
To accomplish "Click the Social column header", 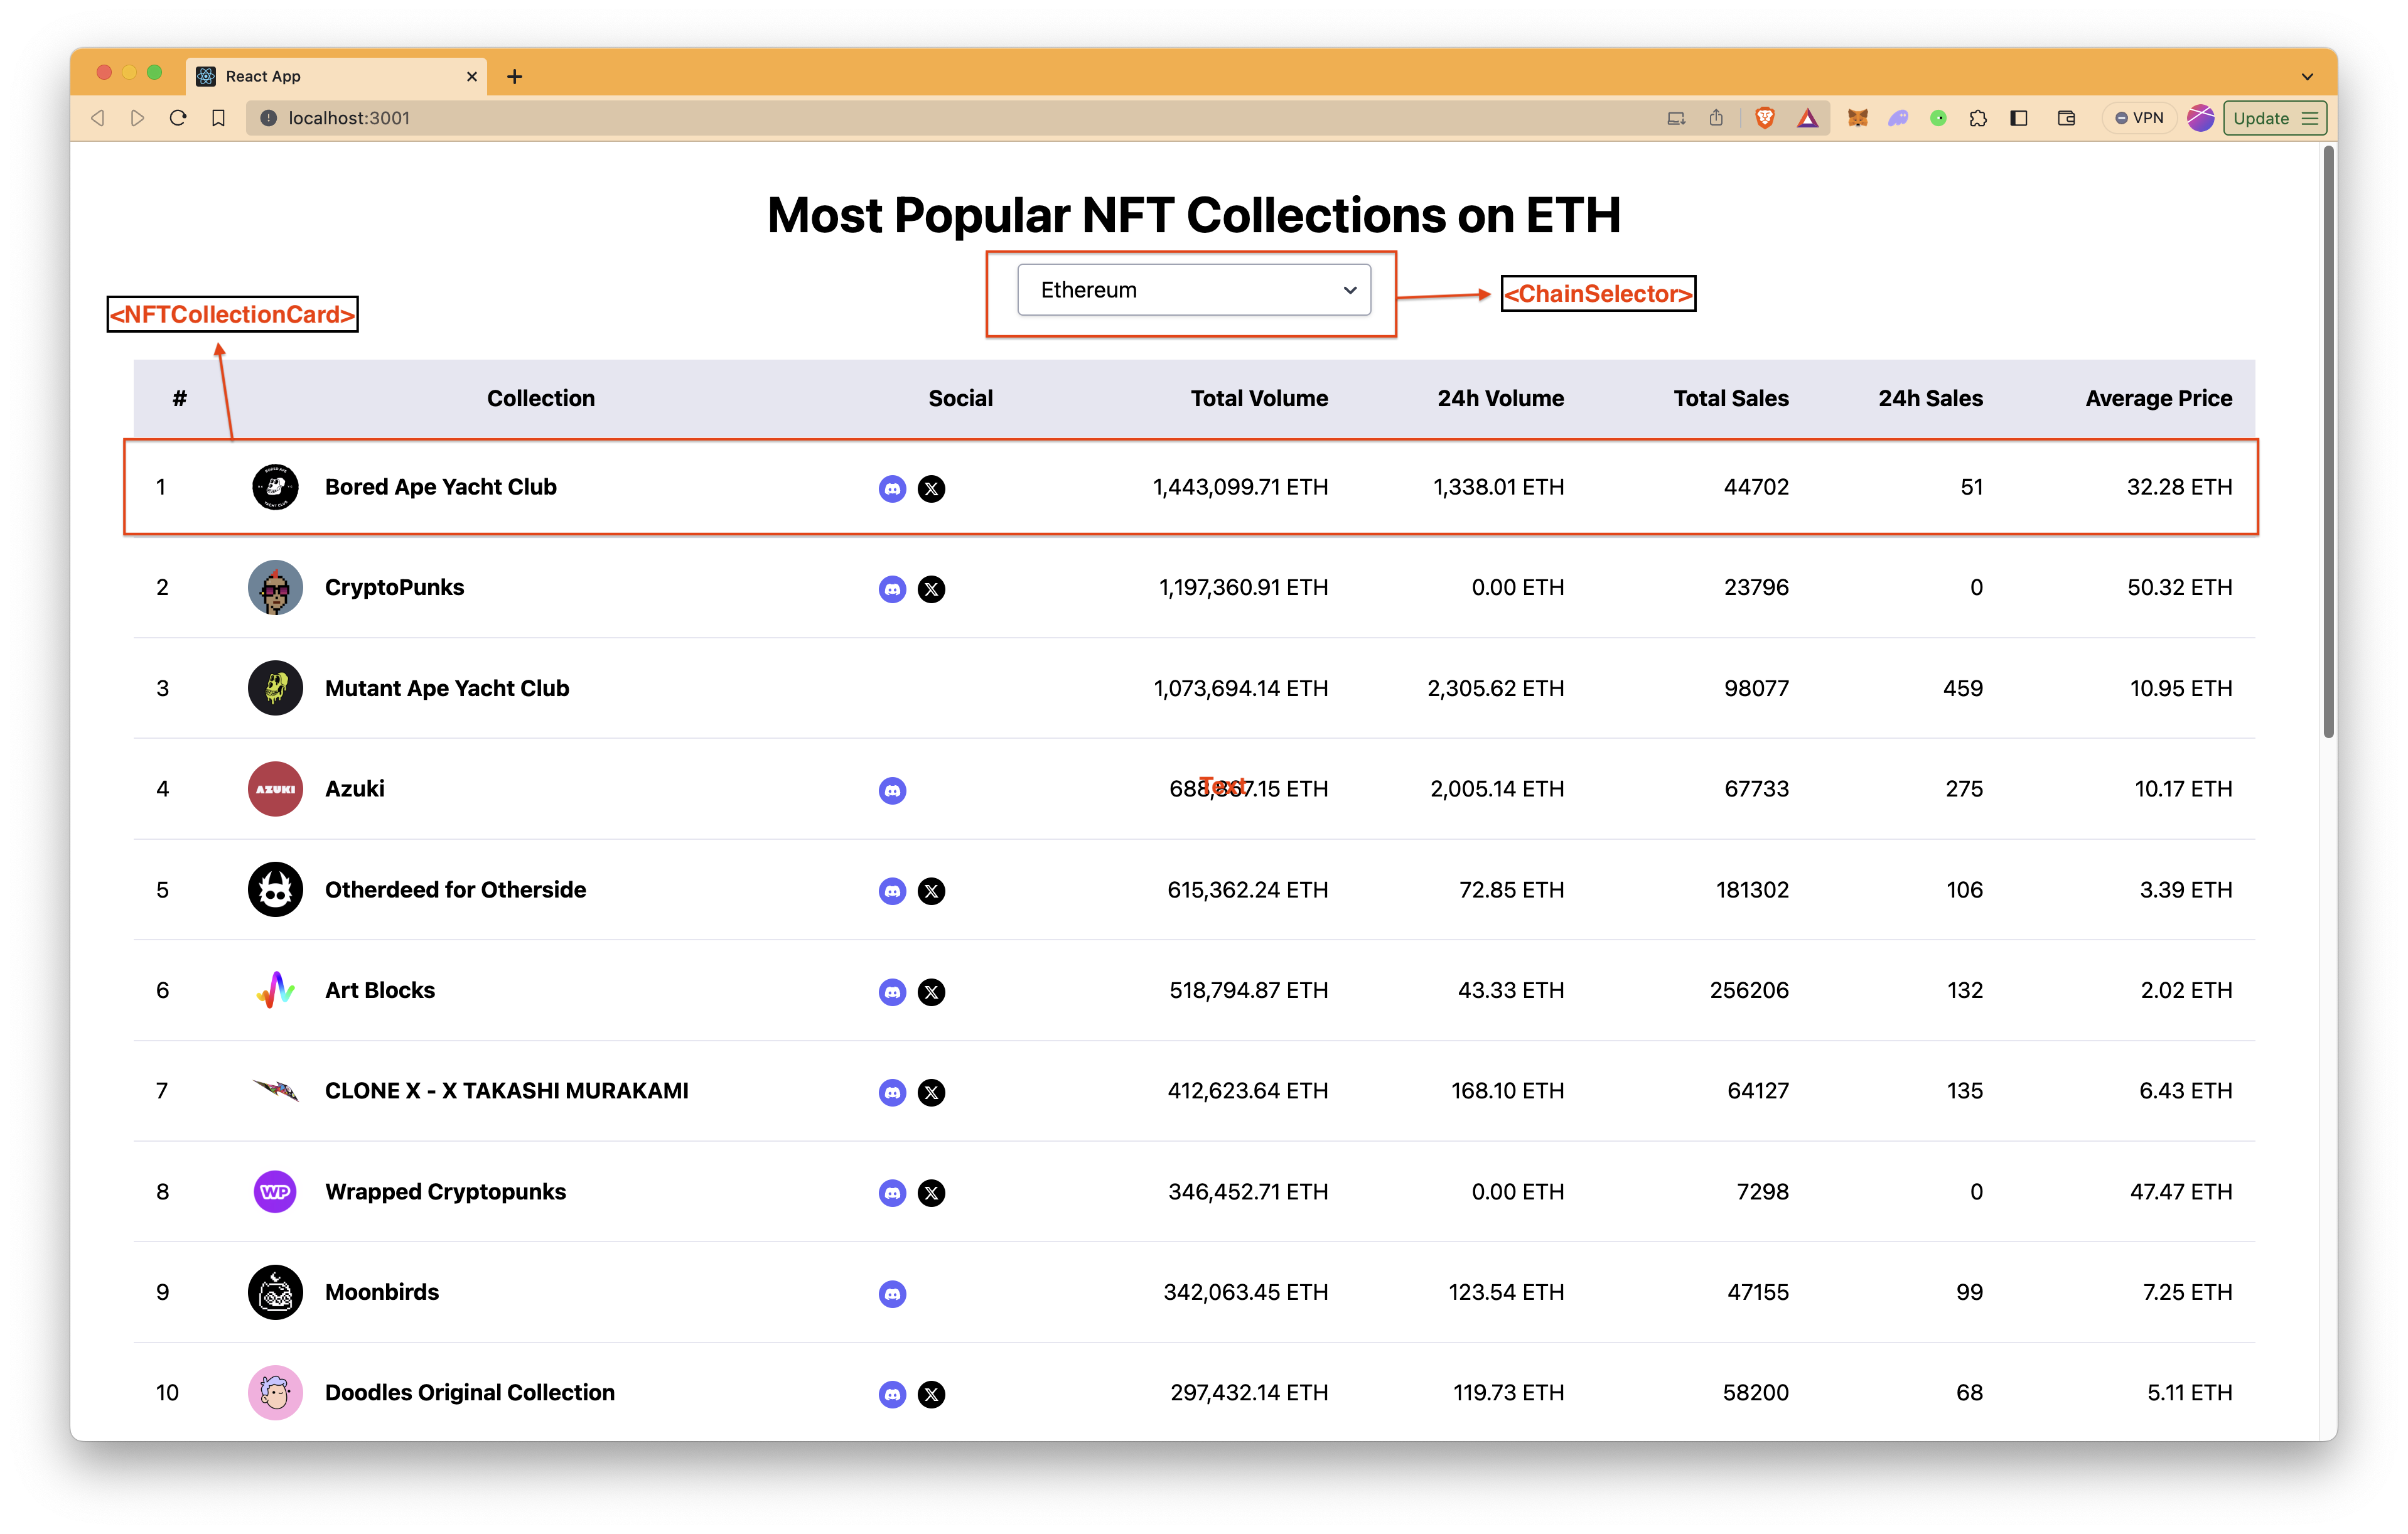I will 960,398.
